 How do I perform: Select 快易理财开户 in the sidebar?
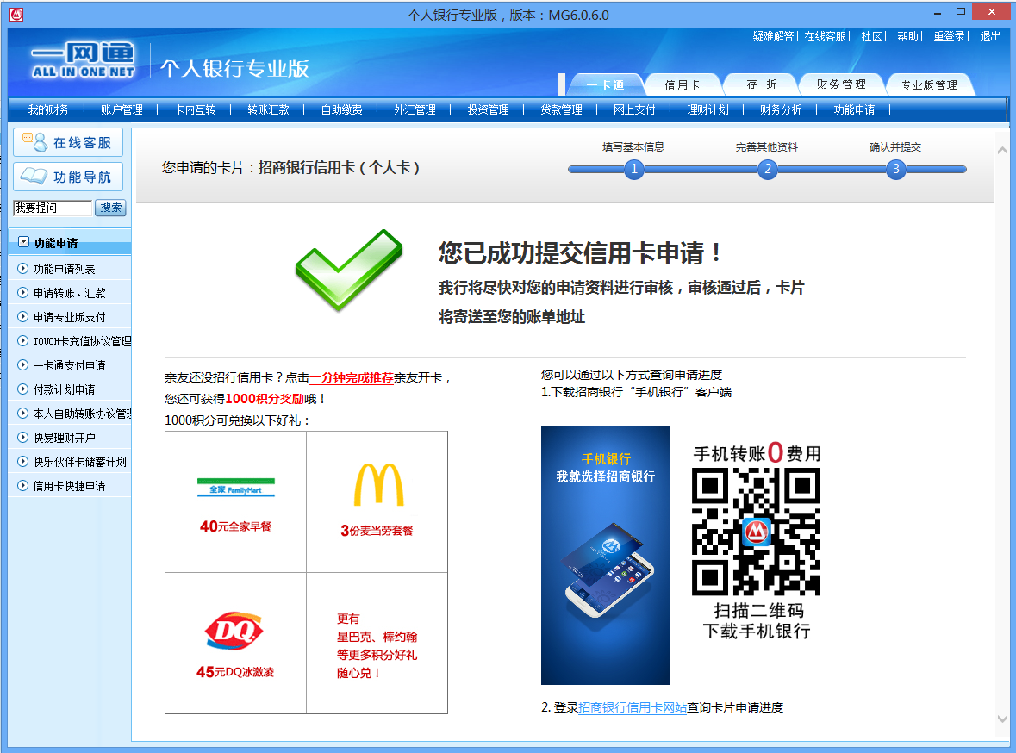click(x=64, y=438)
